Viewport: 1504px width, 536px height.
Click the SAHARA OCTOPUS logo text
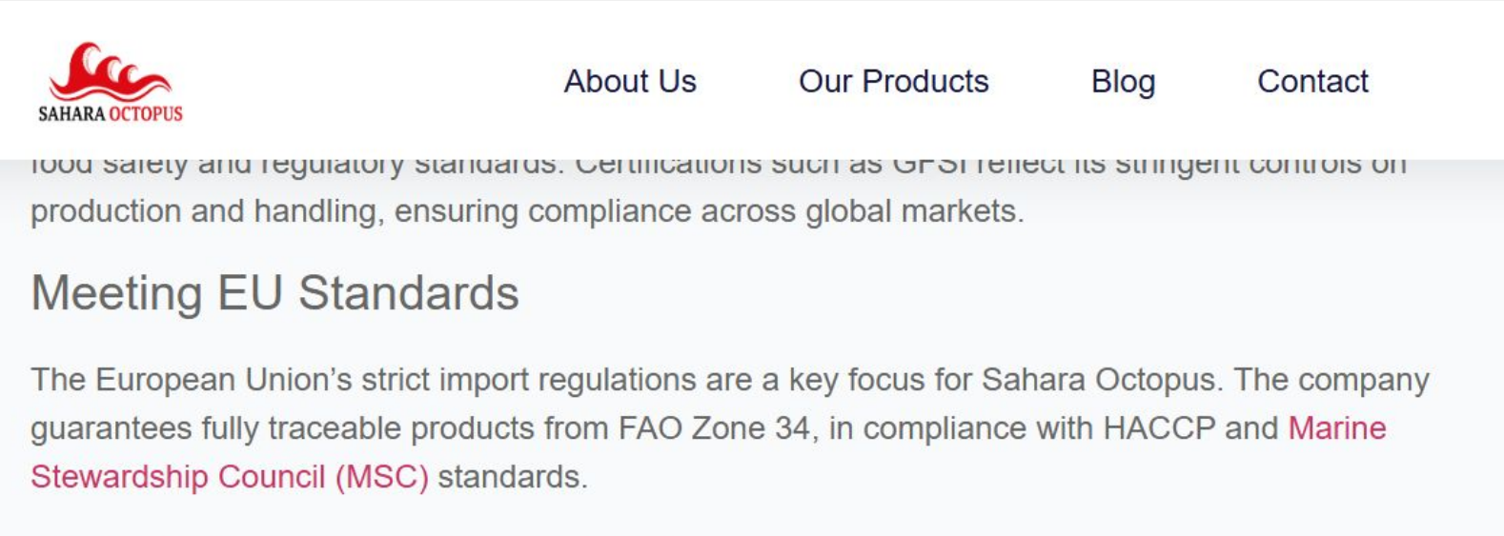click(111, 113)
